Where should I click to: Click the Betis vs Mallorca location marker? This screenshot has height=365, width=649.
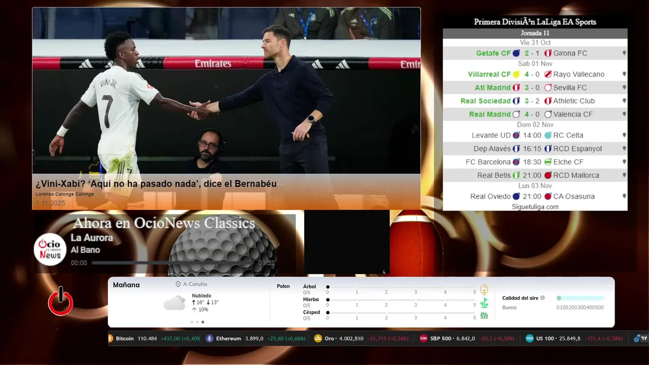click(x=624, y=175)
